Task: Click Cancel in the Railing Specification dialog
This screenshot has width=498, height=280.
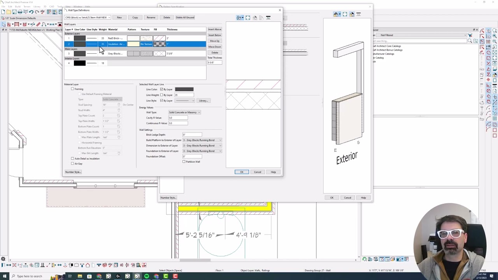Action: pos(347,198)
